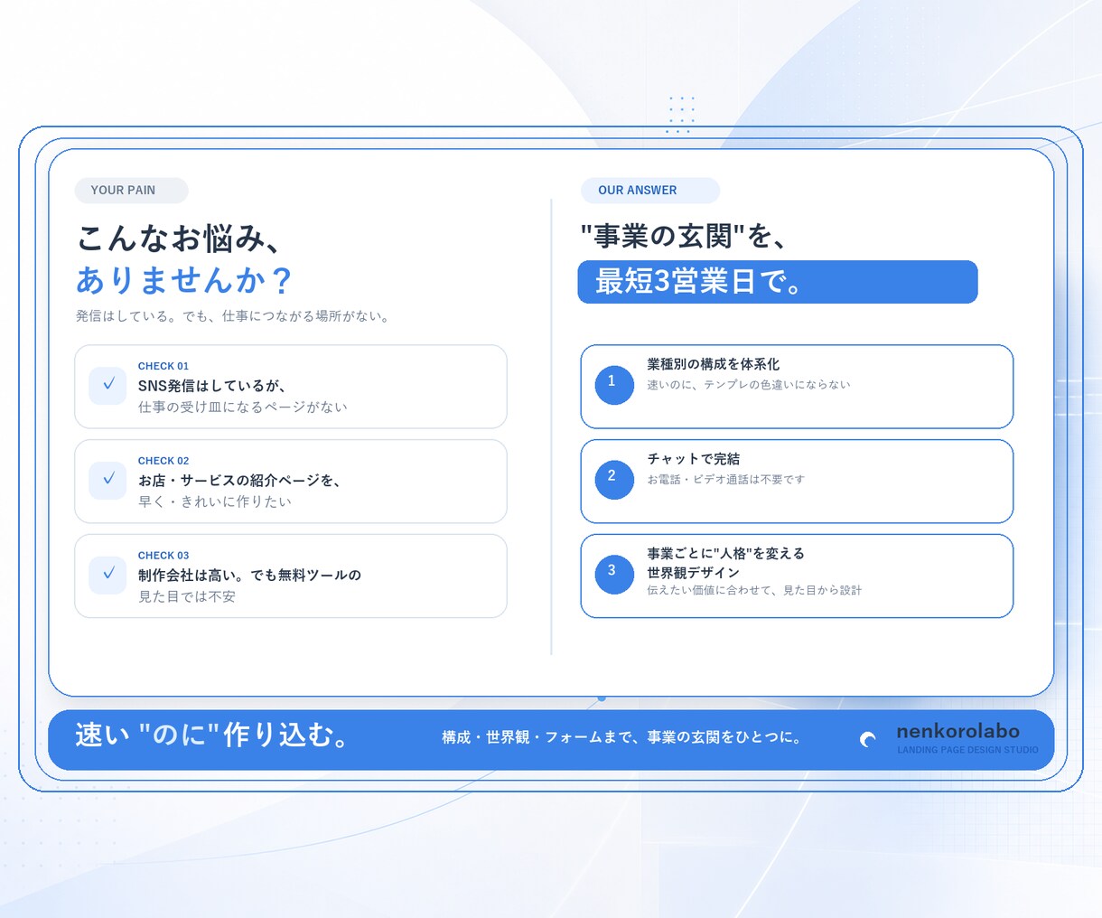Toggle the CHECK 01 checkmark box
Screen dimensions: 1102x918
(x=107, y=385)
